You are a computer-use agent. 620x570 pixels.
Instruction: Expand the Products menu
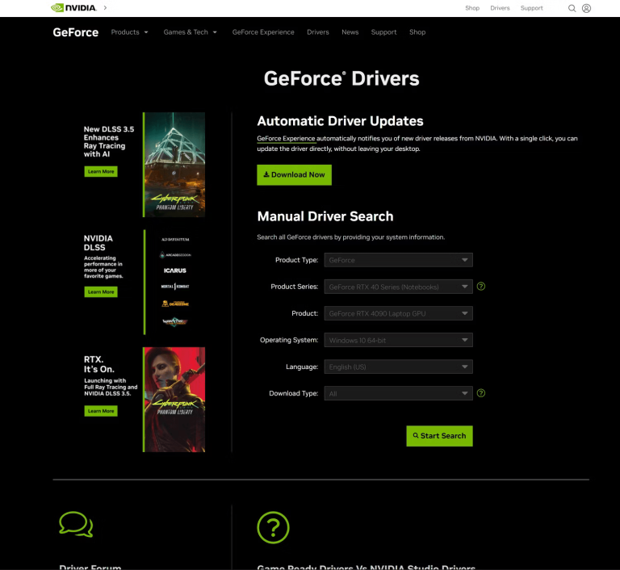[129, 32]
